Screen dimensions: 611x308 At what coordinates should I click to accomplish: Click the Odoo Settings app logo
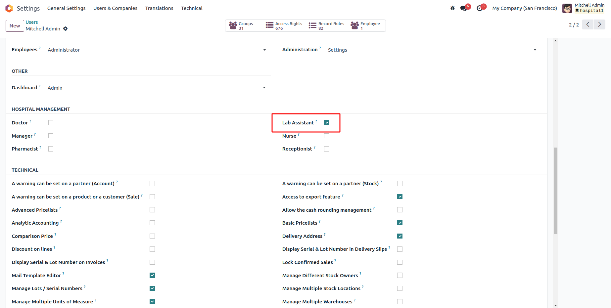pyautogui.click(x=9, y=8)
